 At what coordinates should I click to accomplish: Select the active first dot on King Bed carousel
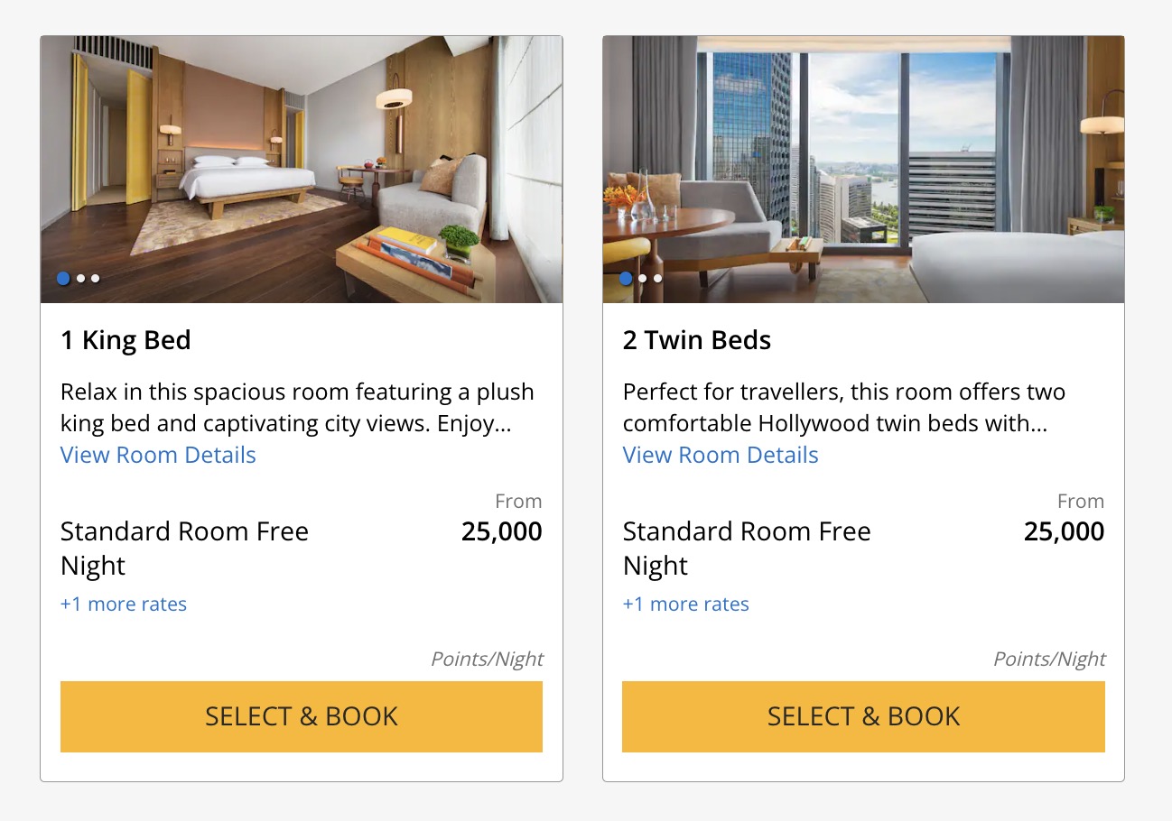pyautogui.click(x=64, y=278)
